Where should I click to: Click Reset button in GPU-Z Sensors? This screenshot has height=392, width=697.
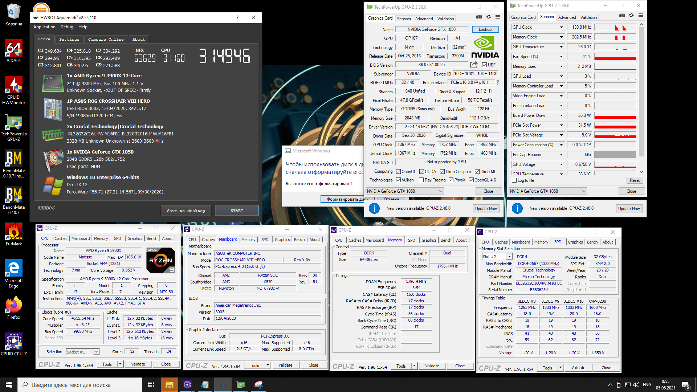635,180
